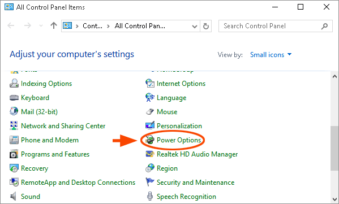Click the Language icon
The height and width of the screenshot is (204, 339).
[150, 98]
